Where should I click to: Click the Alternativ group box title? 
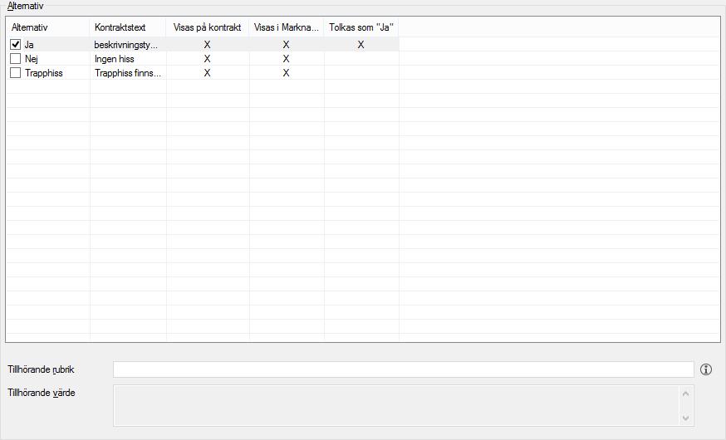click(x=26, y=6)
